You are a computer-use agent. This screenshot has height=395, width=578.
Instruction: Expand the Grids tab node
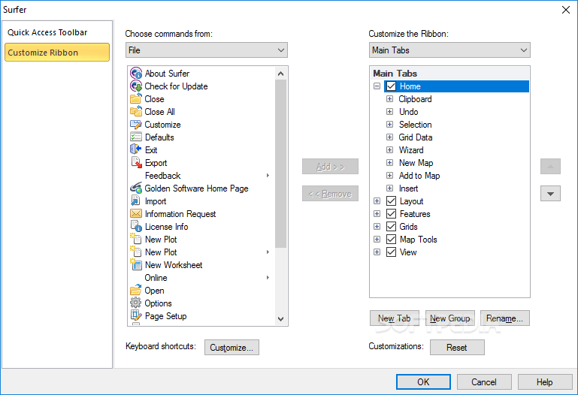pos(377,226)
